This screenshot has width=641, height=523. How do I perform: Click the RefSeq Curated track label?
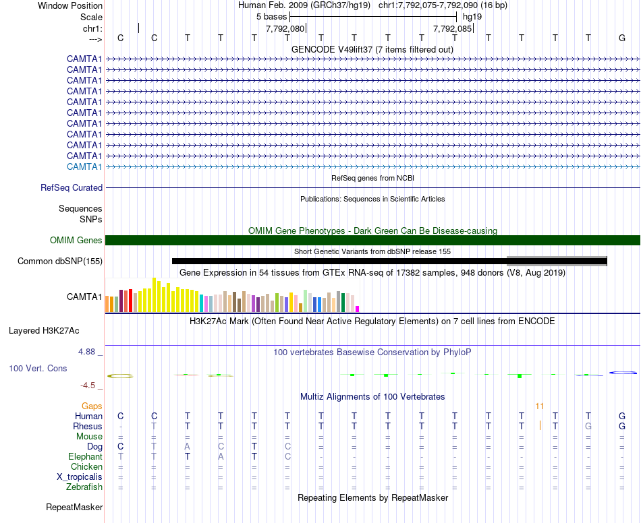[71, 188]
